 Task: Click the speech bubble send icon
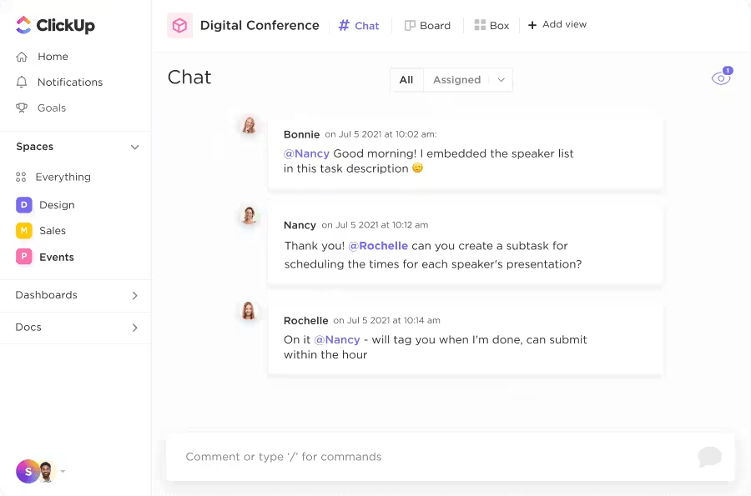[x=709, y=456]
